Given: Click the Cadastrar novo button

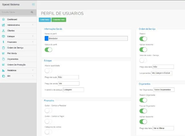Looking at the screenshot, I should click(59, 20).
